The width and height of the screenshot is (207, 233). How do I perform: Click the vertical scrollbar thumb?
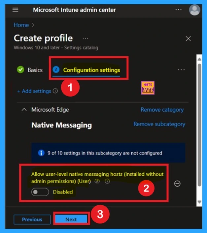pos(199,125)
